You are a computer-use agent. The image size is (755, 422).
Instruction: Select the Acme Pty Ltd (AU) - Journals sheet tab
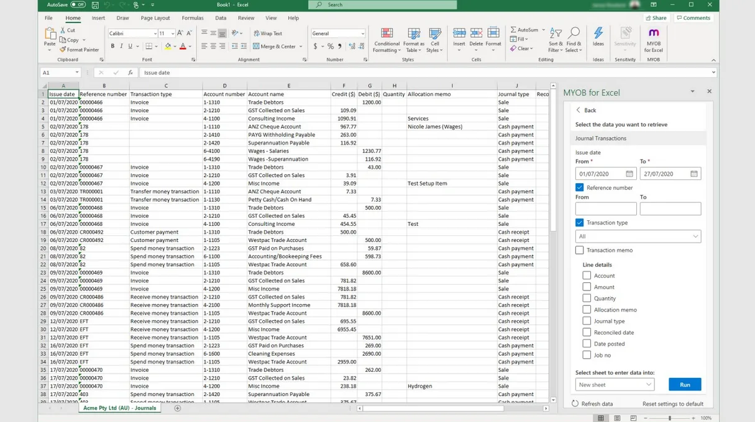[119, 408]
